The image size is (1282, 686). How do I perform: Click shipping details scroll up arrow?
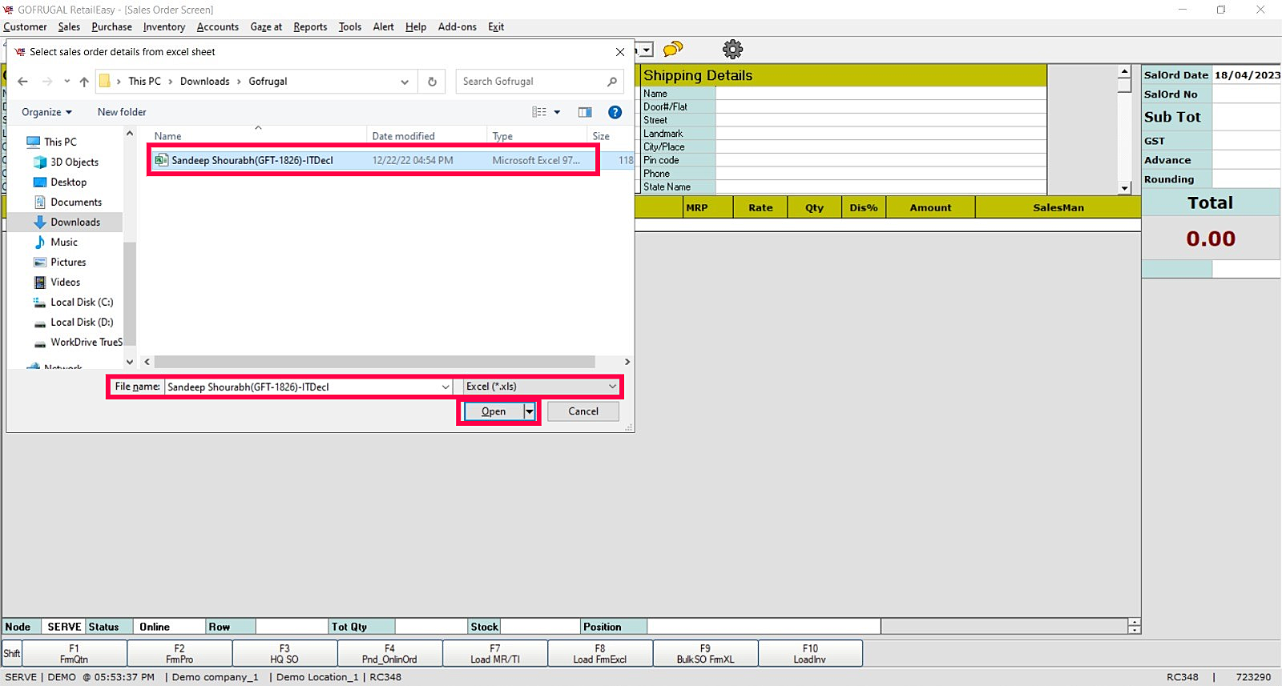point(1125,71)
